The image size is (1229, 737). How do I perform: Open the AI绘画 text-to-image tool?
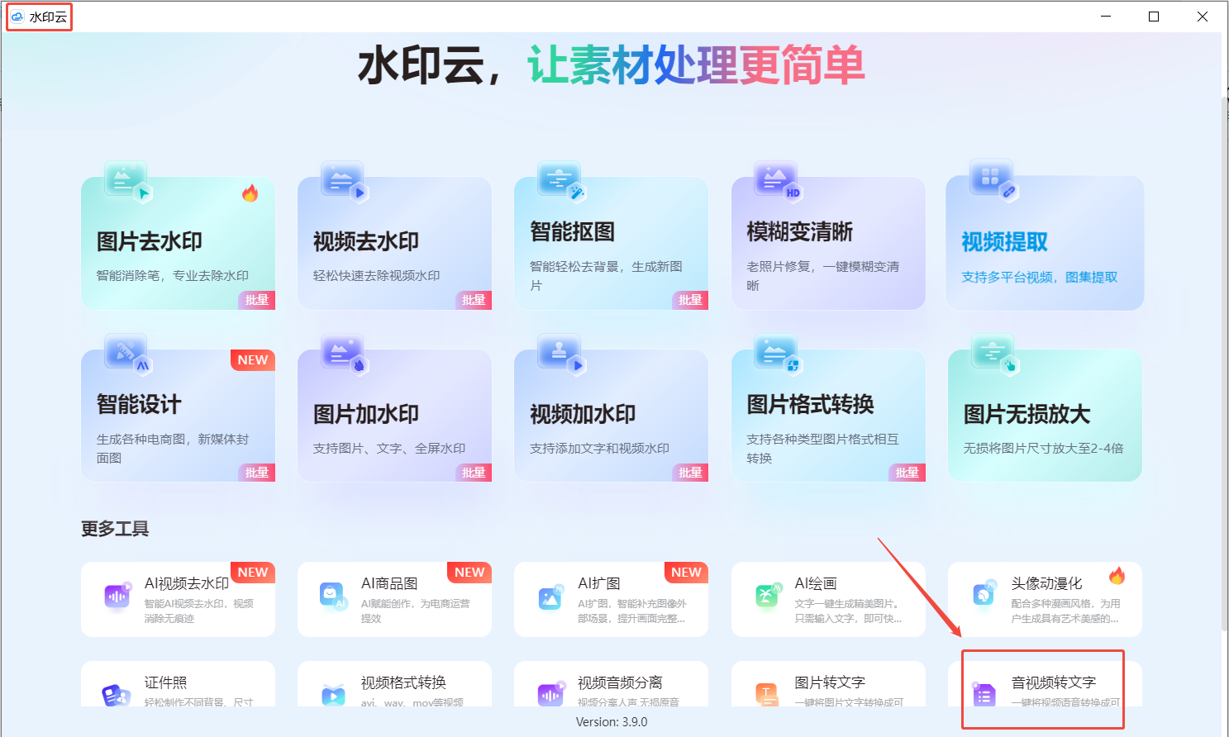click(x=827, y=599)
